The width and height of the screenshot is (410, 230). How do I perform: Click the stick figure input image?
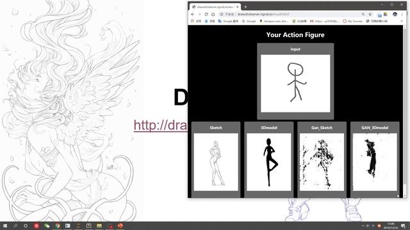click(295, 84)
